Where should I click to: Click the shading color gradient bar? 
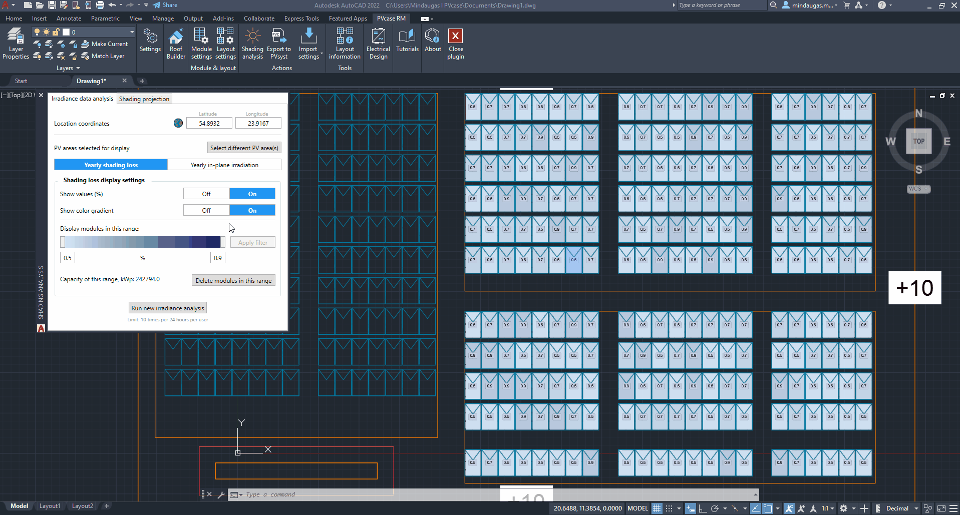coord(143,242)
